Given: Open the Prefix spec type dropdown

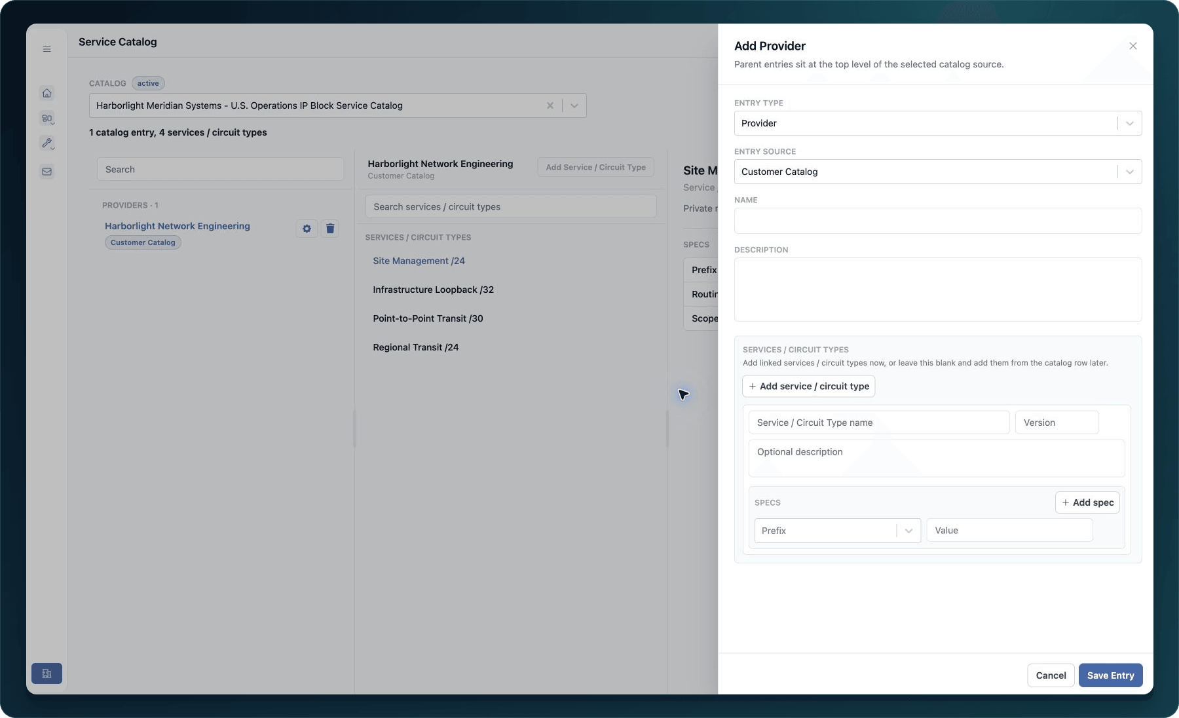Looking at the screenshot, I should 838,531.
